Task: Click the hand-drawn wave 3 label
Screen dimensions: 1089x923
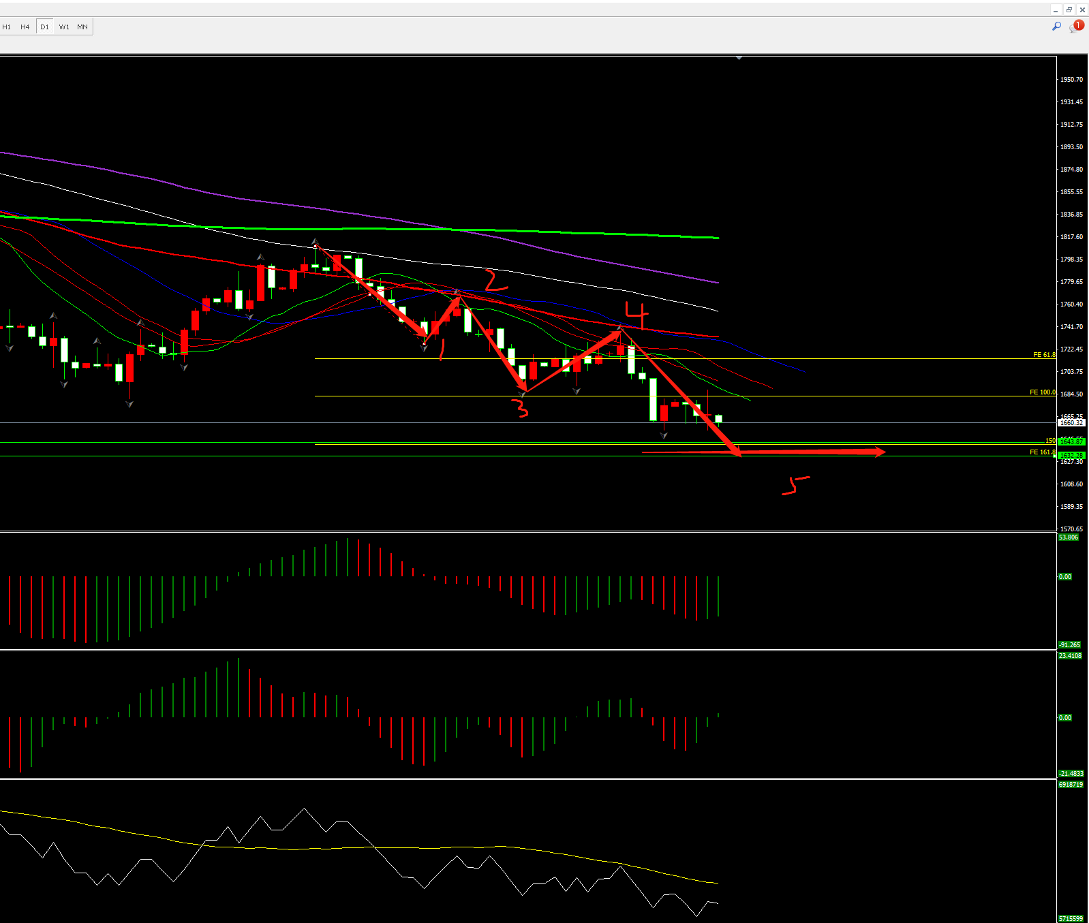Action: (521, 408)
